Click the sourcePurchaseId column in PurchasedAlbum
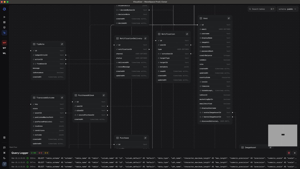This screenshot has width=300, height=169. click(90, 115)
